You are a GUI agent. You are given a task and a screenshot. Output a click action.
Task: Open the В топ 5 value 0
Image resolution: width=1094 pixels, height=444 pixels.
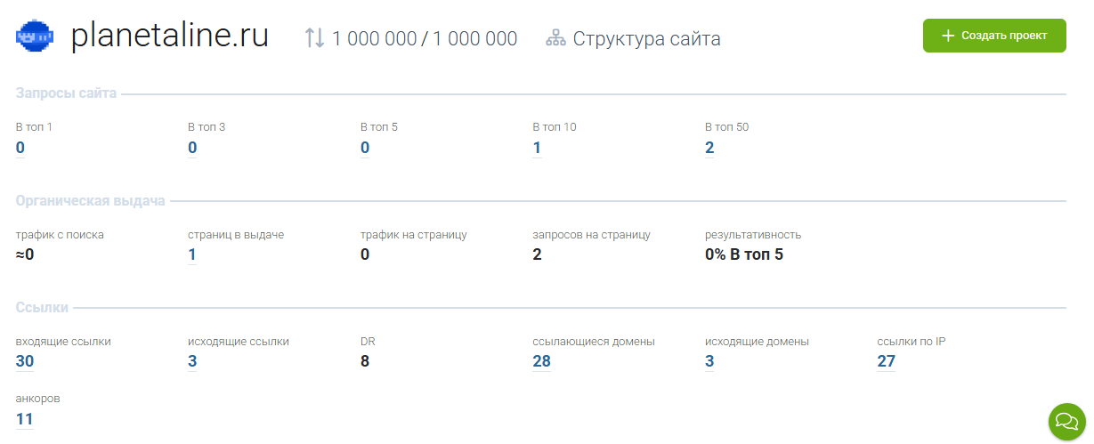click(365, 148)
